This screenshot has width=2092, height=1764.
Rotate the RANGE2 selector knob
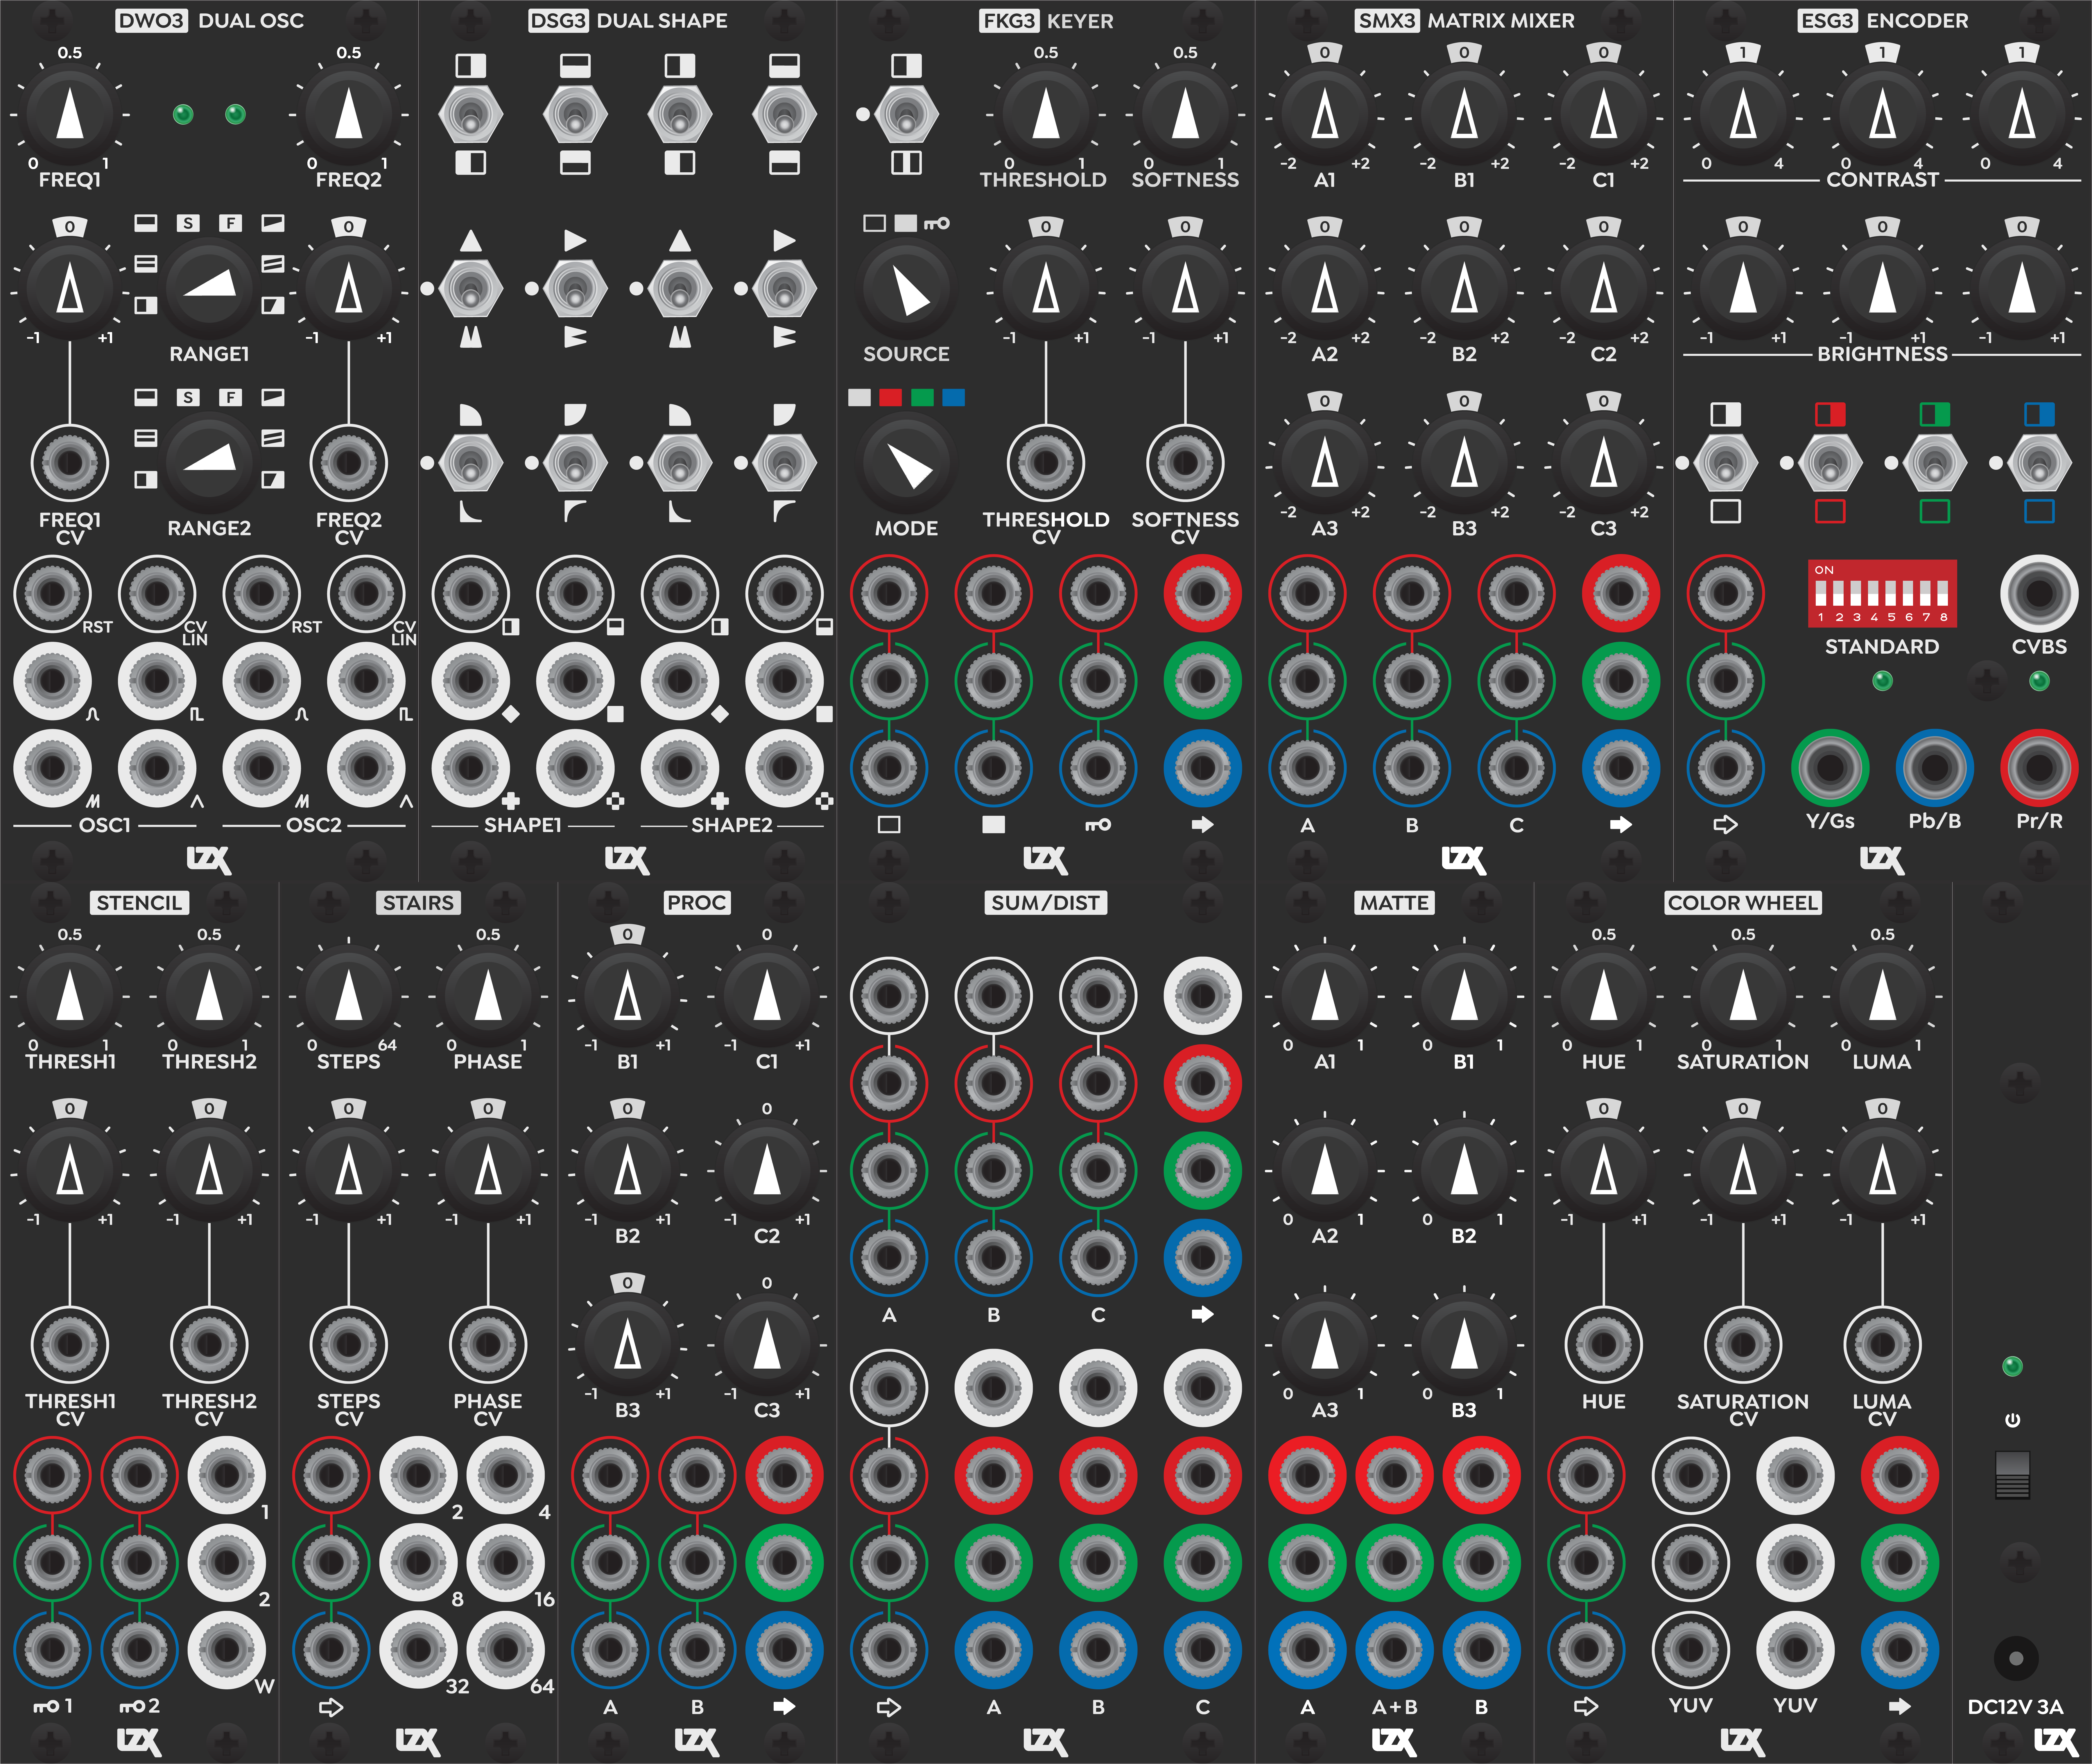coord(209,463)
